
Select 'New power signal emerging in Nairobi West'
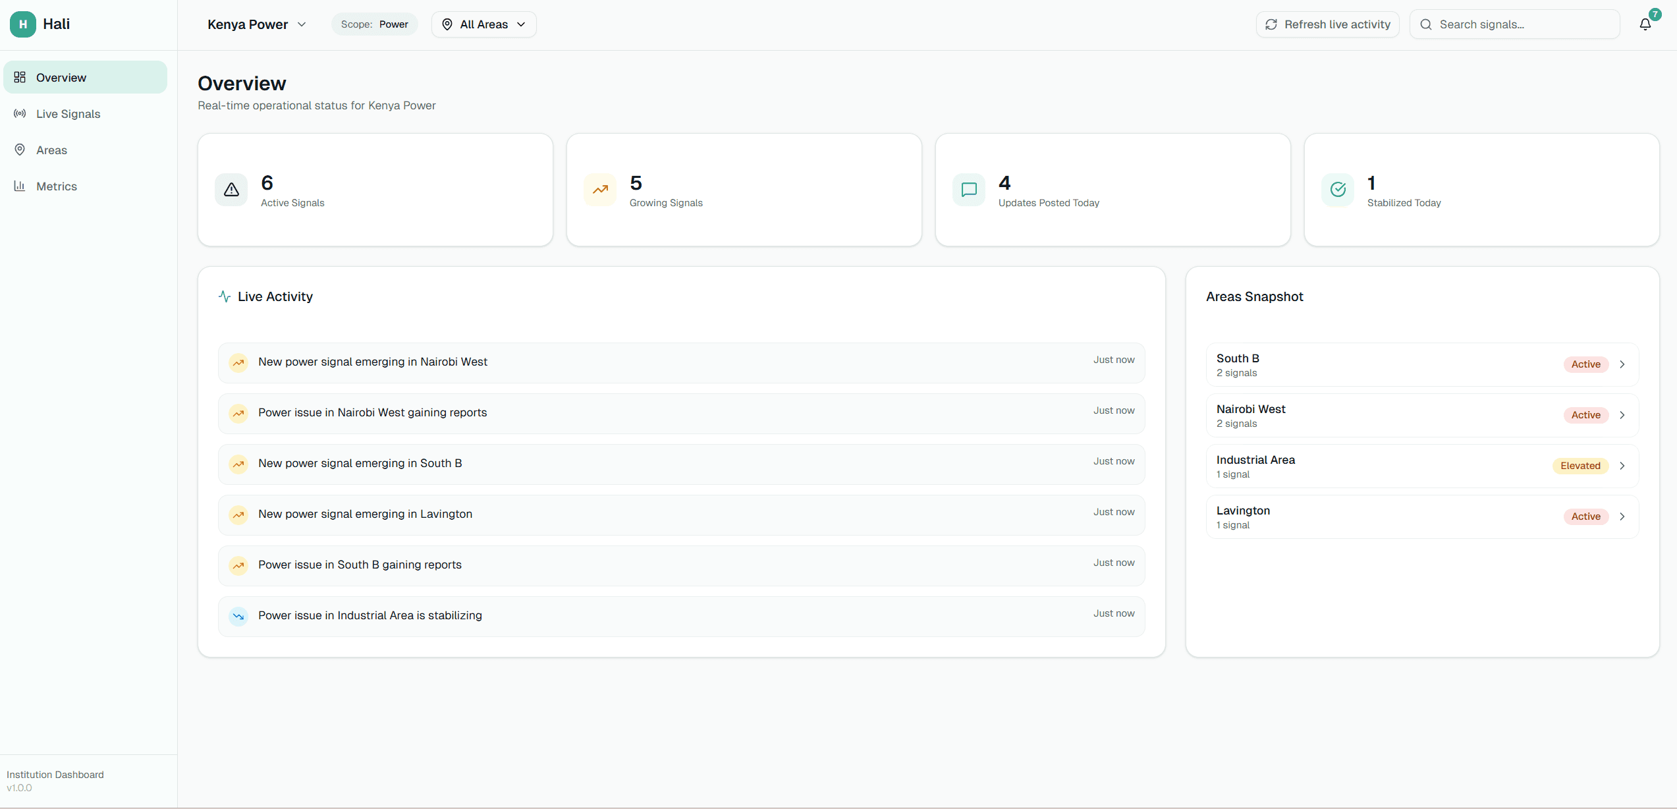tap(682, 362)
